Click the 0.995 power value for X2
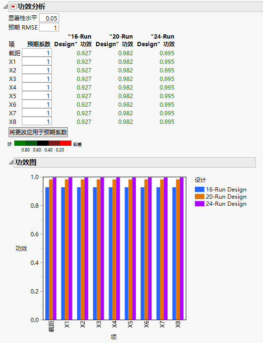Screen dimensions: 263x343 pyautogui.click(x=167, y=70)
